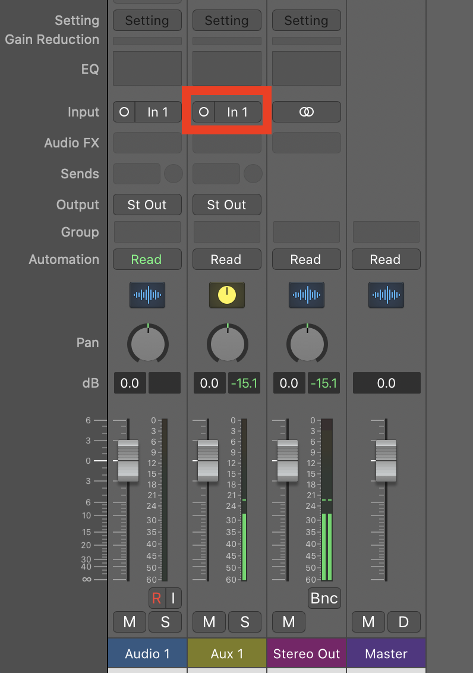The image size is (473, 673).
Task: Click the Audio 1 waveform track icon
Action: (147, 295)
